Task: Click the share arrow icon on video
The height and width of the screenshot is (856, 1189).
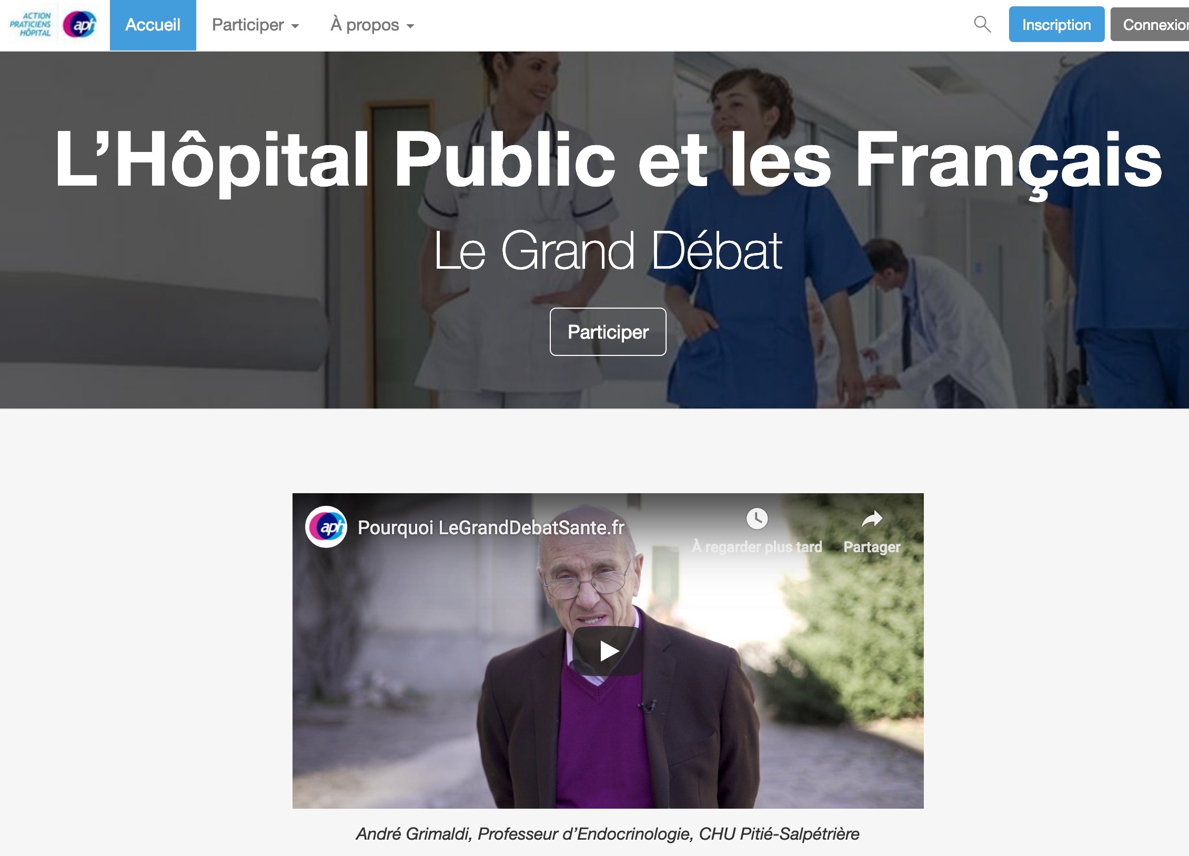Action: 872,519
